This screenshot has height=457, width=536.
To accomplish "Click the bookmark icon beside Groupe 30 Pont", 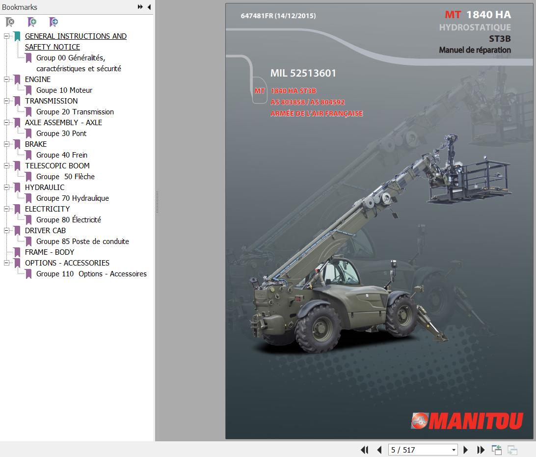I will (x=28, y=134).
